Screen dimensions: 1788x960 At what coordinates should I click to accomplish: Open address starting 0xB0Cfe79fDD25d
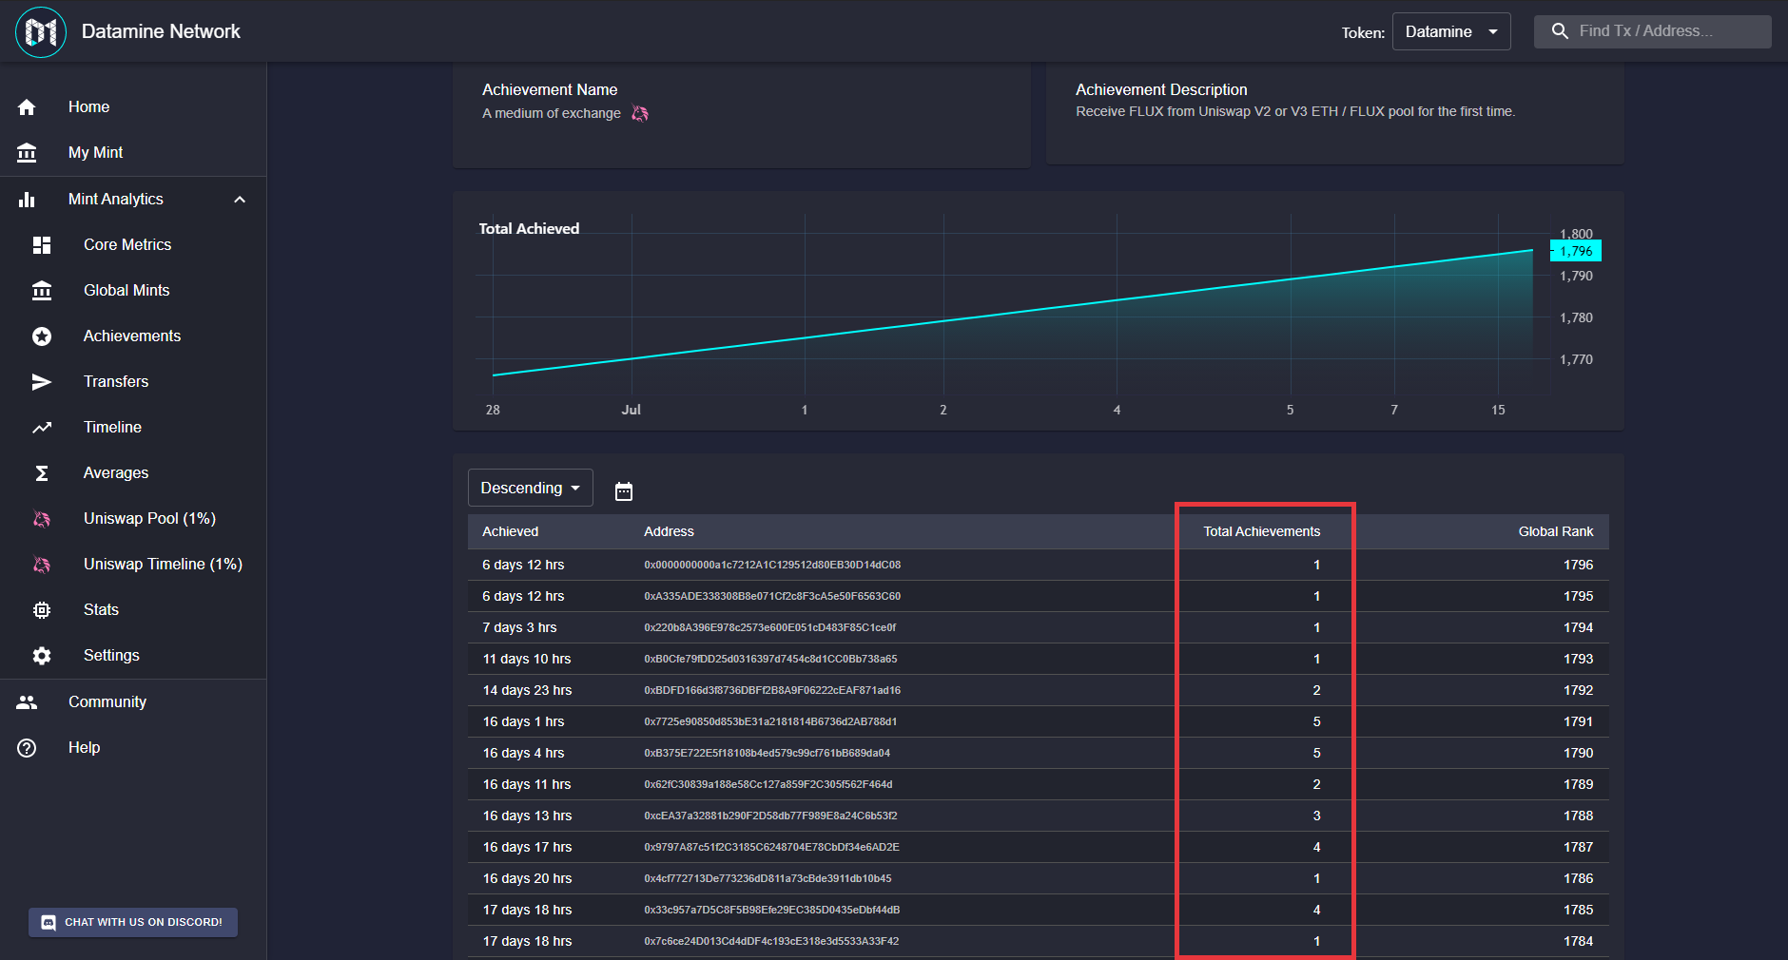(x=770, y=660)
